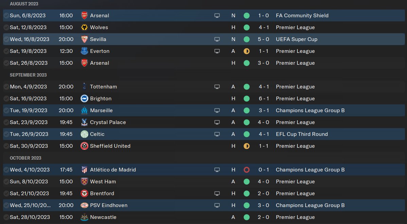
Task: Click the TV icon on Brentford fixture
Action: 217,194
